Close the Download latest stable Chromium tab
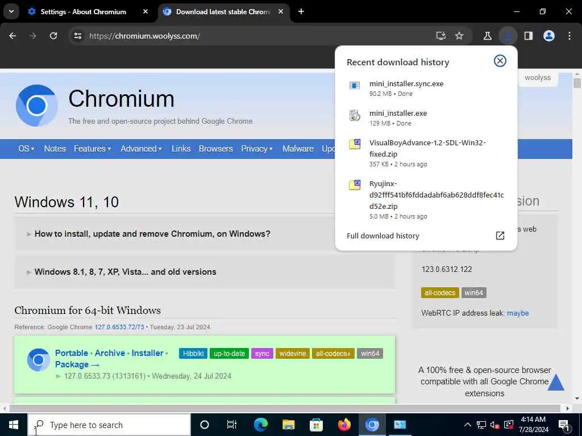 click(x=281, y=11)
